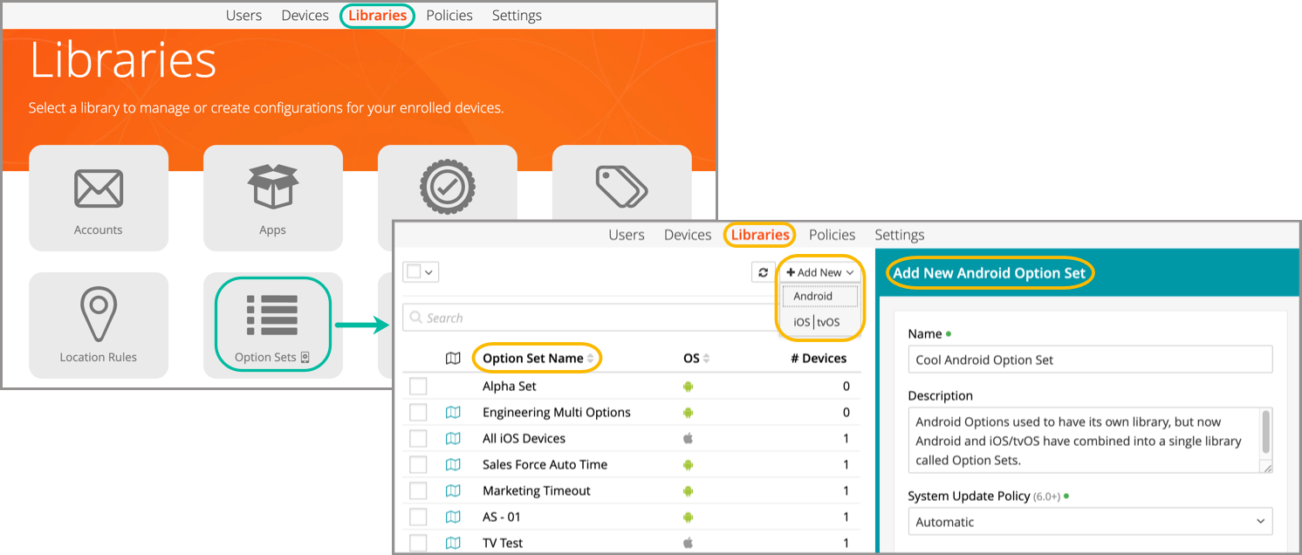Click map icon beside Marketing Timeout row

pyautogui.click(x=453, y=490)
